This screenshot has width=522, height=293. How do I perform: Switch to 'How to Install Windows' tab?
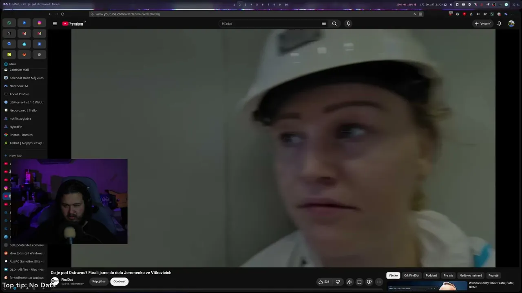click(x=24, y=253)
